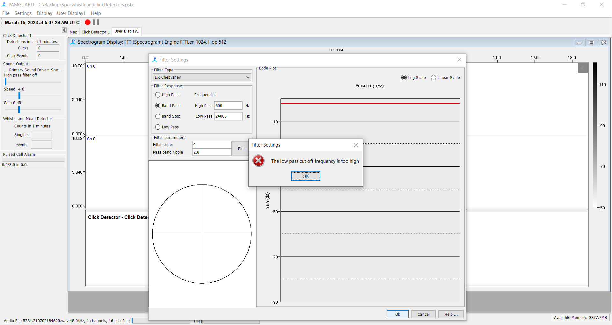612x325 pixels.
Task: Choose Log Scale for Bode plot
Action: (x=404, y=78)
